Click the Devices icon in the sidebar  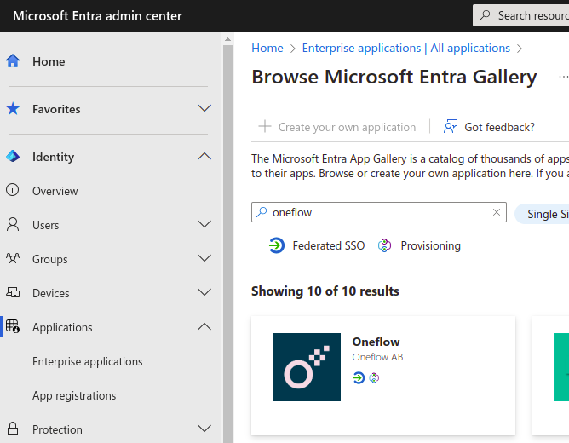[x=13, y=292]
